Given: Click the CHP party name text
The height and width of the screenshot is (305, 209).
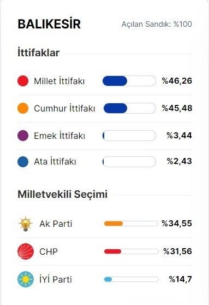Looking at the screenshot, I should click(49, 251).
